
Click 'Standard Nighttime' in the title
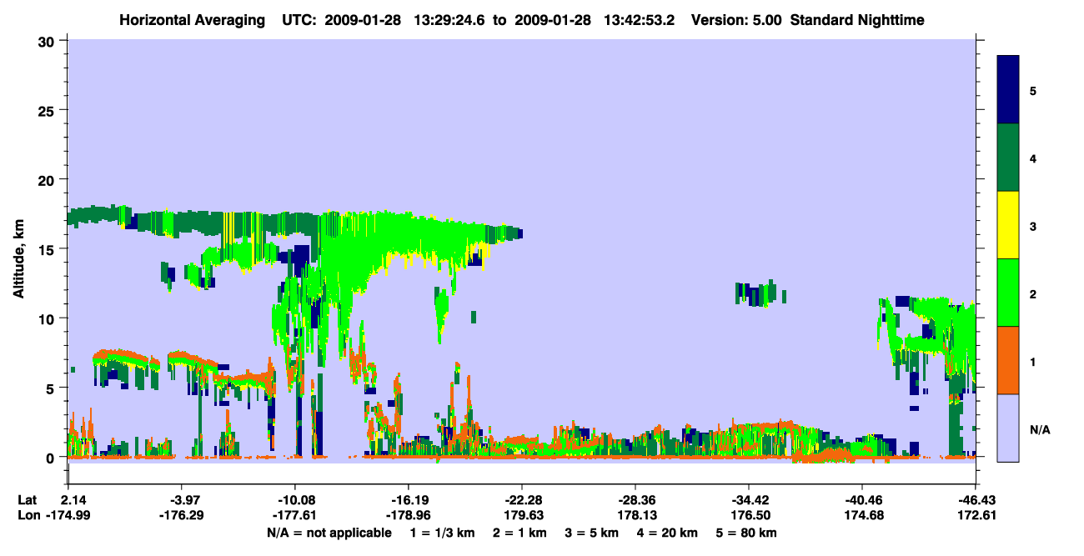pos(857,20)
